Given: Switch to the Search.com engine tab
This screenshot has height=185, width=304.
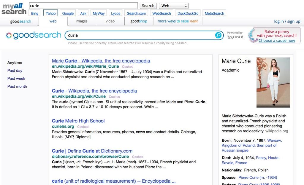Looking at the screenshot, I should [136, 13].
